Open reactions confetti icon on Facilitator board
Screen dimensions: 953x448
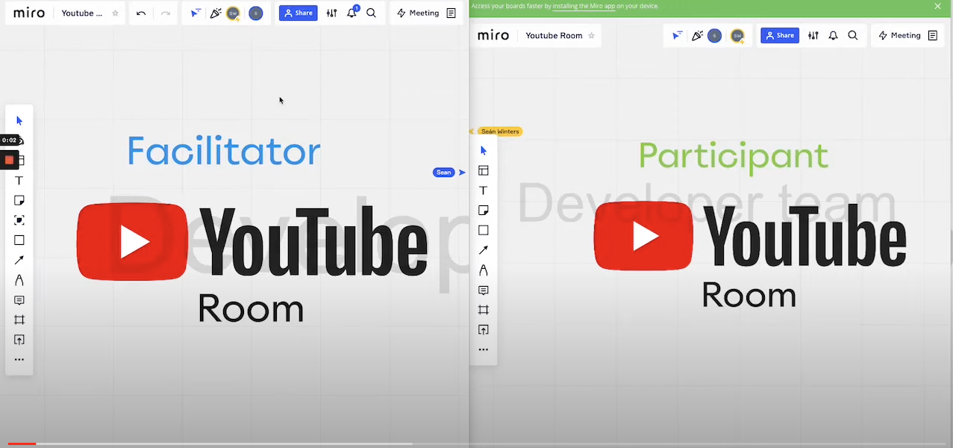tap(216, 13)
